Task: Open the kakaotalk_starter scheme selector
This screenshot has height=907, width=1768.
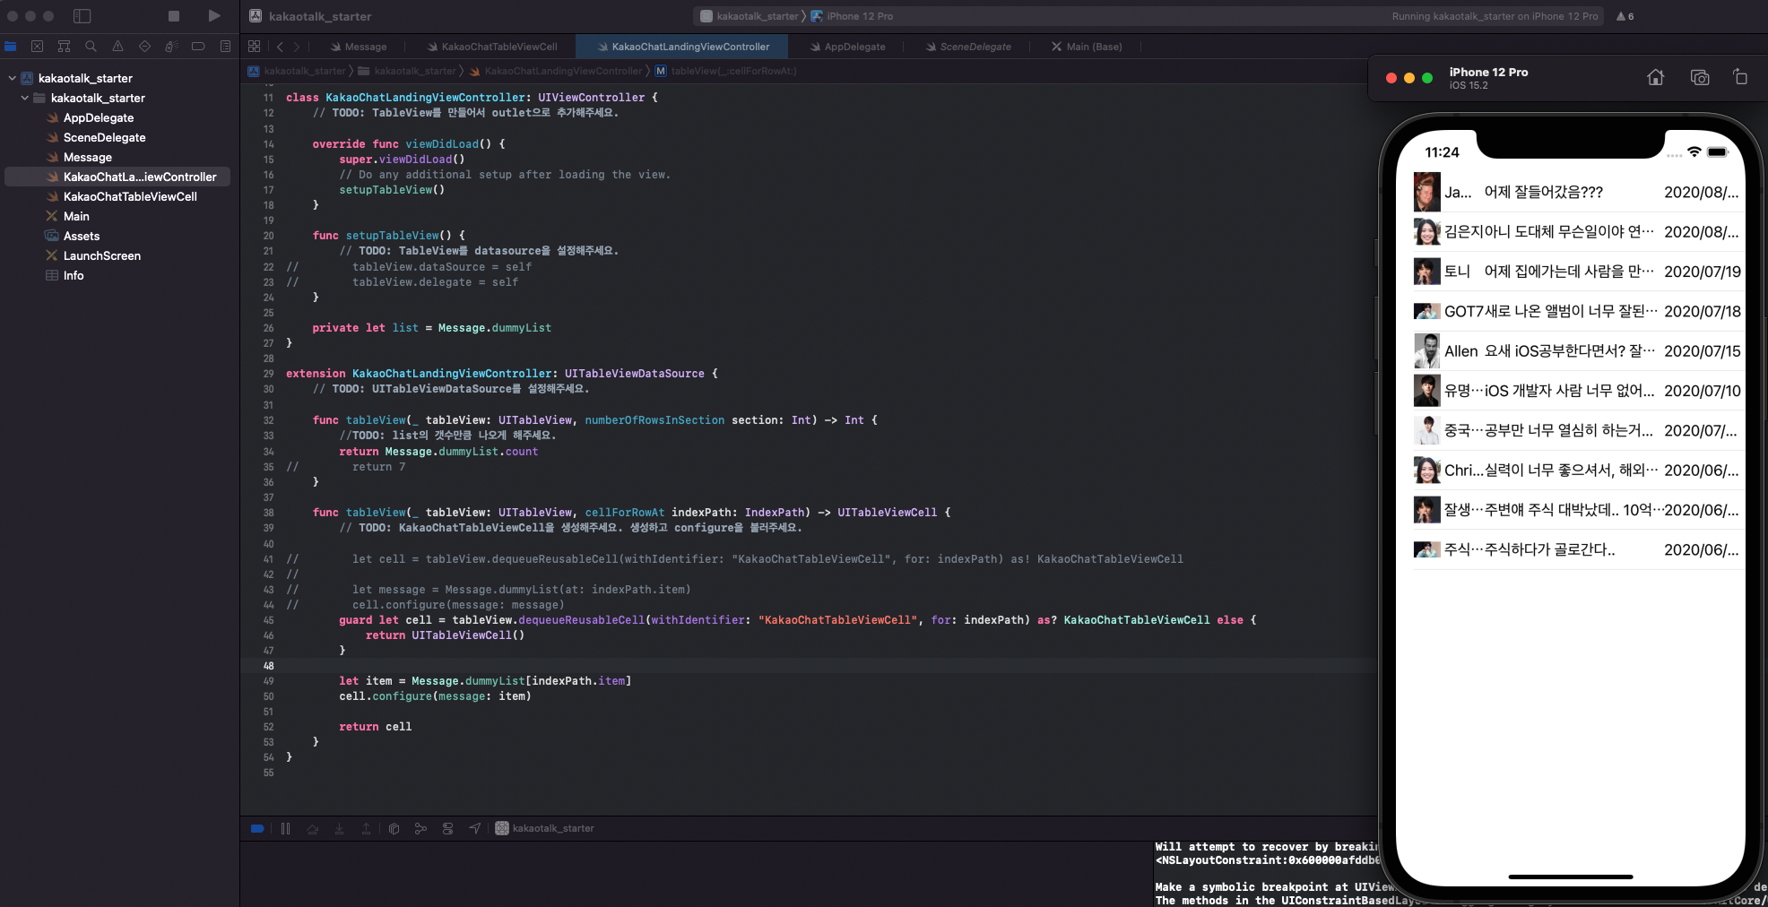Action: pyautogui.click(x=749, y=16)
